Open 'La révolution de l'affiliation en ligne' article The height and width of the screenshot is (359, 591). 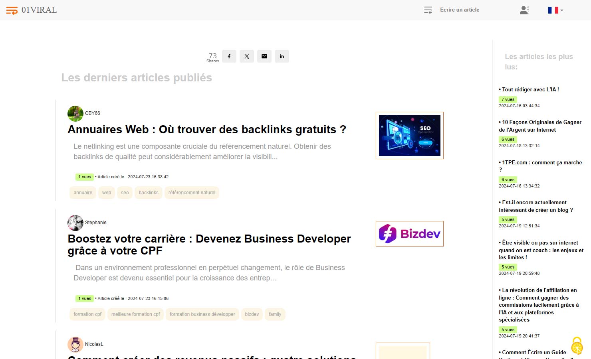pyautogui.click(x=539, y=305)
